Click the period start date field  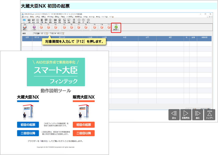(x=40, y=33)
